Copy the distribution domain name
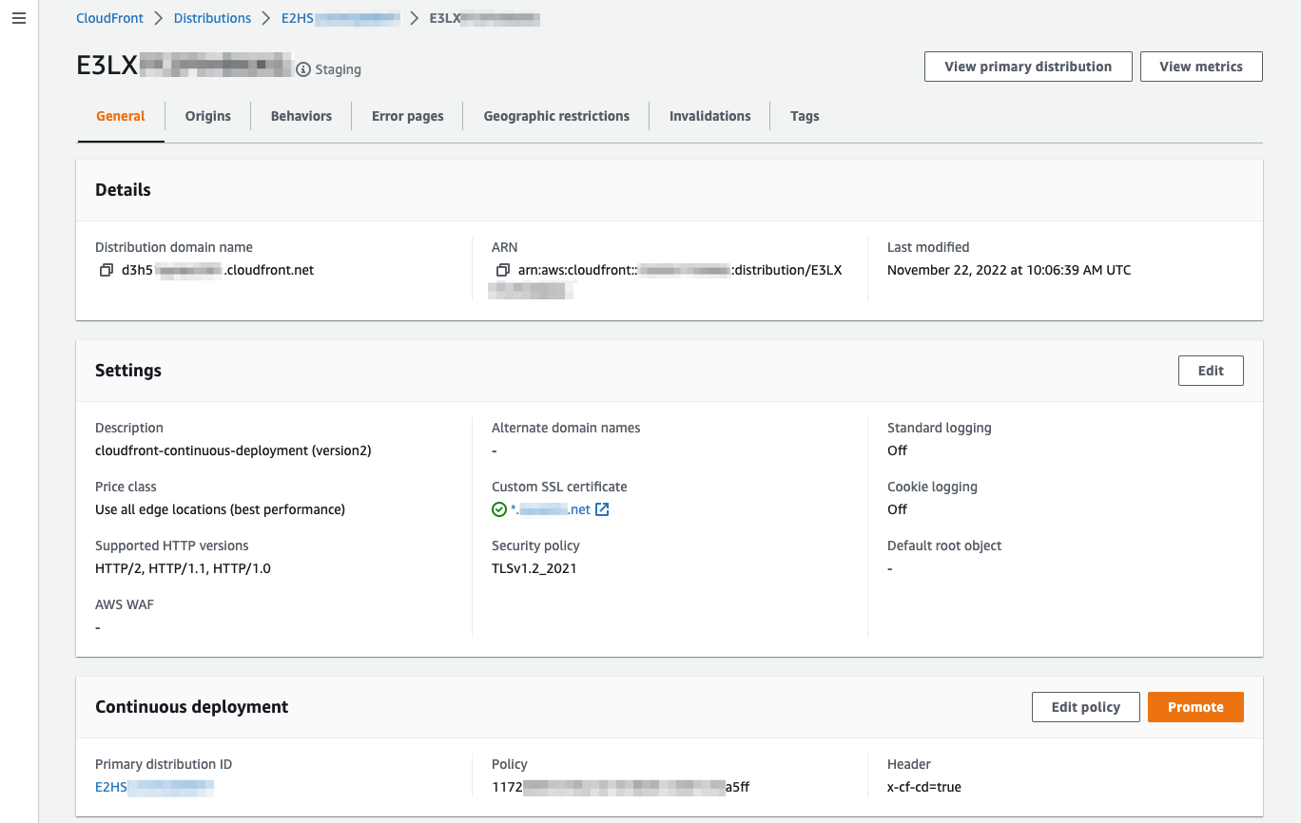 pos(107,270)
